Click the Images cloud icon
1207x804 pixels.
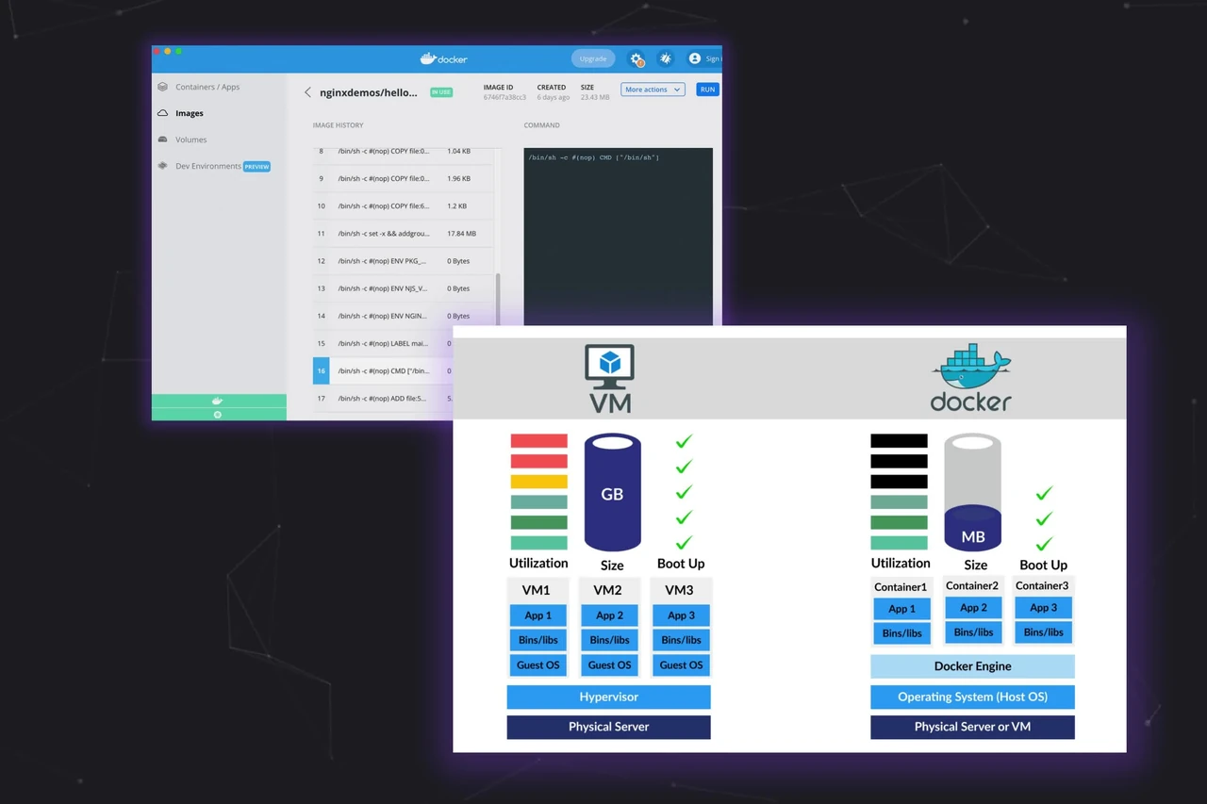pos(163,113)
